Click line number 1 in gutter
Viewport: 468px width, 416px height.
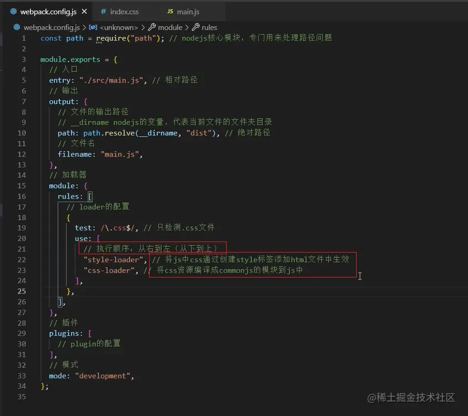pyautogui.click(x=24, y=38)
